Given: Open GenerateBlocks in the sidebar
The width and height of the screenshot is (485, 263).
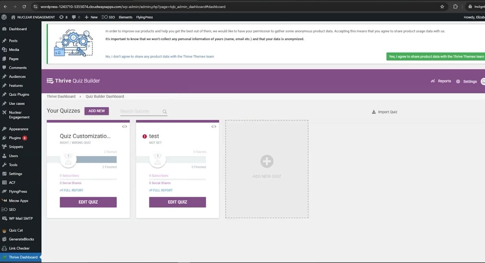Looking at the screenshot, I should tap(20, 239).
